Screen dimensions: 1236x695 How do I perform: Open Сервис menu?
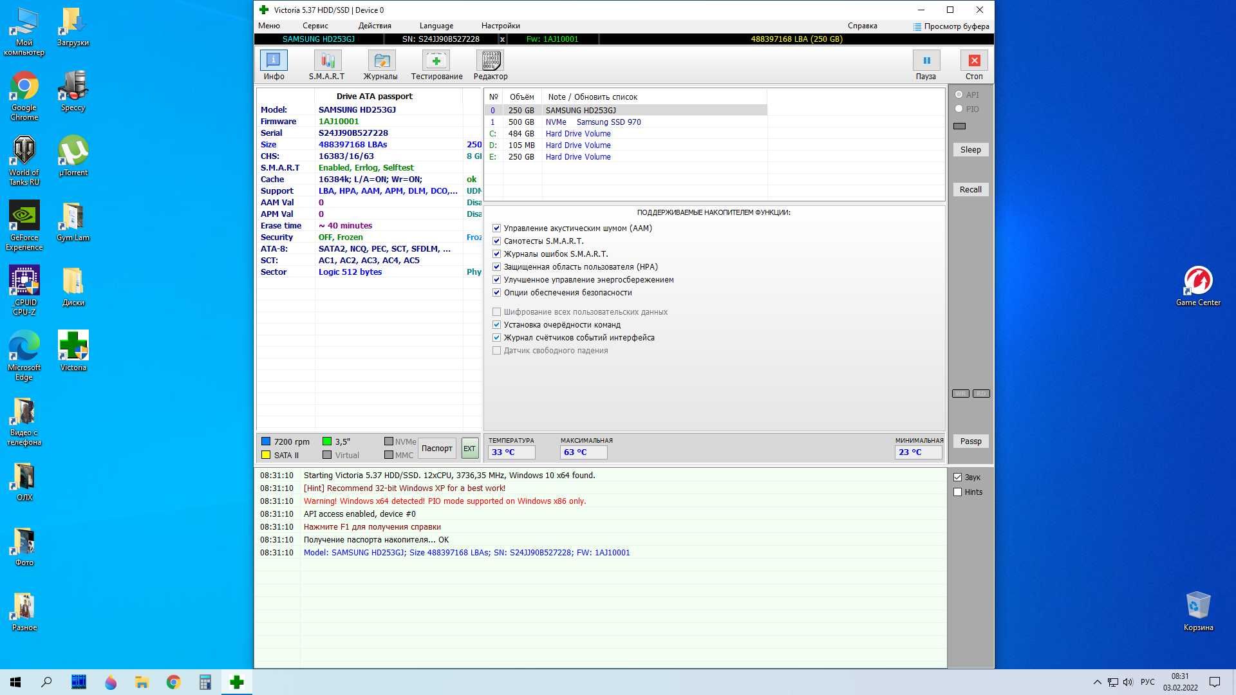point(315,26)
